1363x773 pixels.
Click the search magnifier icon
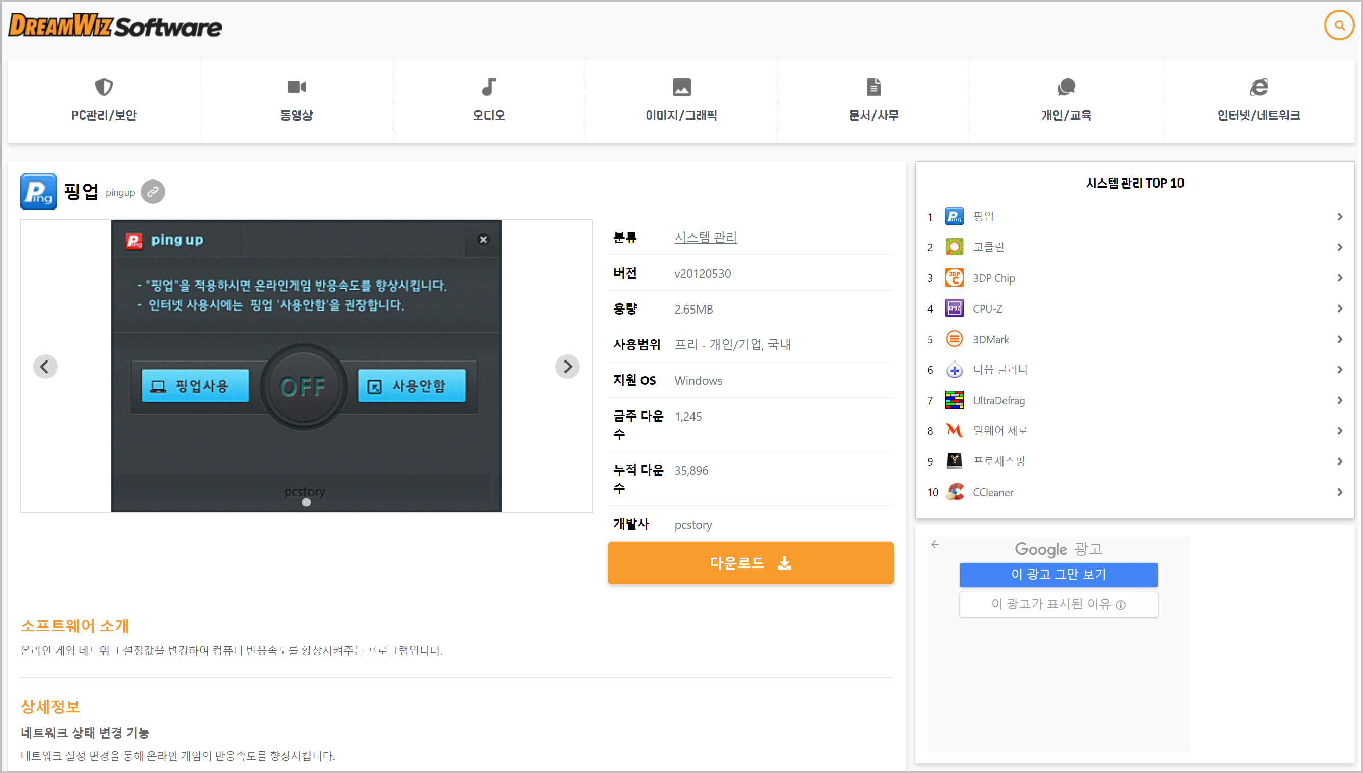point(1339,25)
